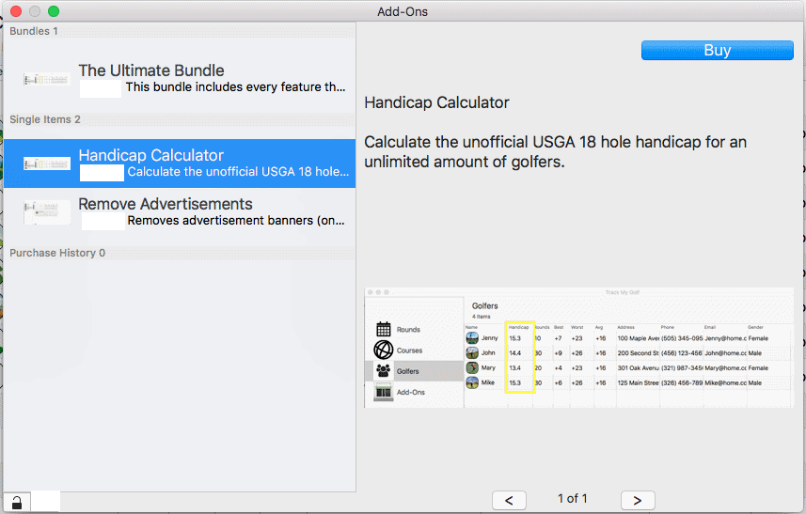The width and height of the screenshot is (806, 514).
Task: Click the Rounds calendar icon in preview
Action: tap(384, 329)
